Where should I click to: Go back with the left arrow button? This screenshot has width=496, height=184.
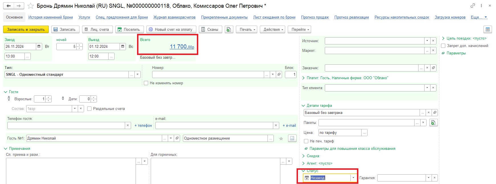(x=9, y=6)
